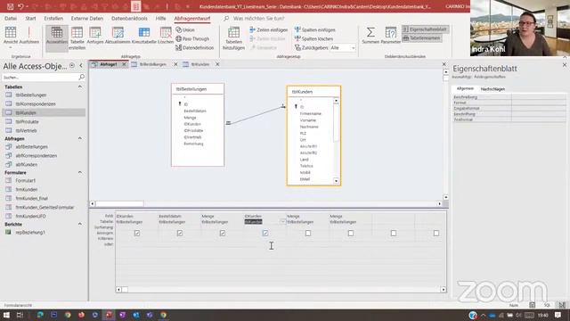Viewport: 570px width, 321px height.
Task: Select Bestelldatum field in tblBestellungen box
Action: click(195, 111)
